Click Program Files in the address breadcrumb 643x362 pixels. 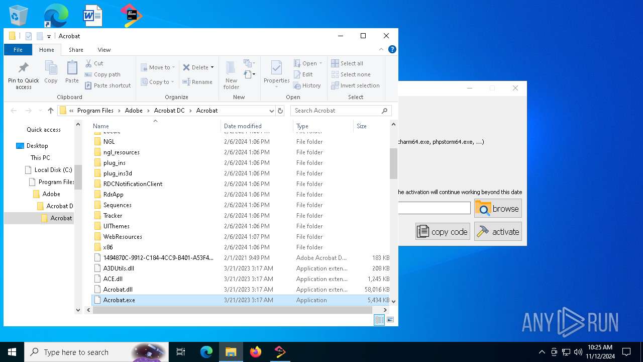click(95, 111)
